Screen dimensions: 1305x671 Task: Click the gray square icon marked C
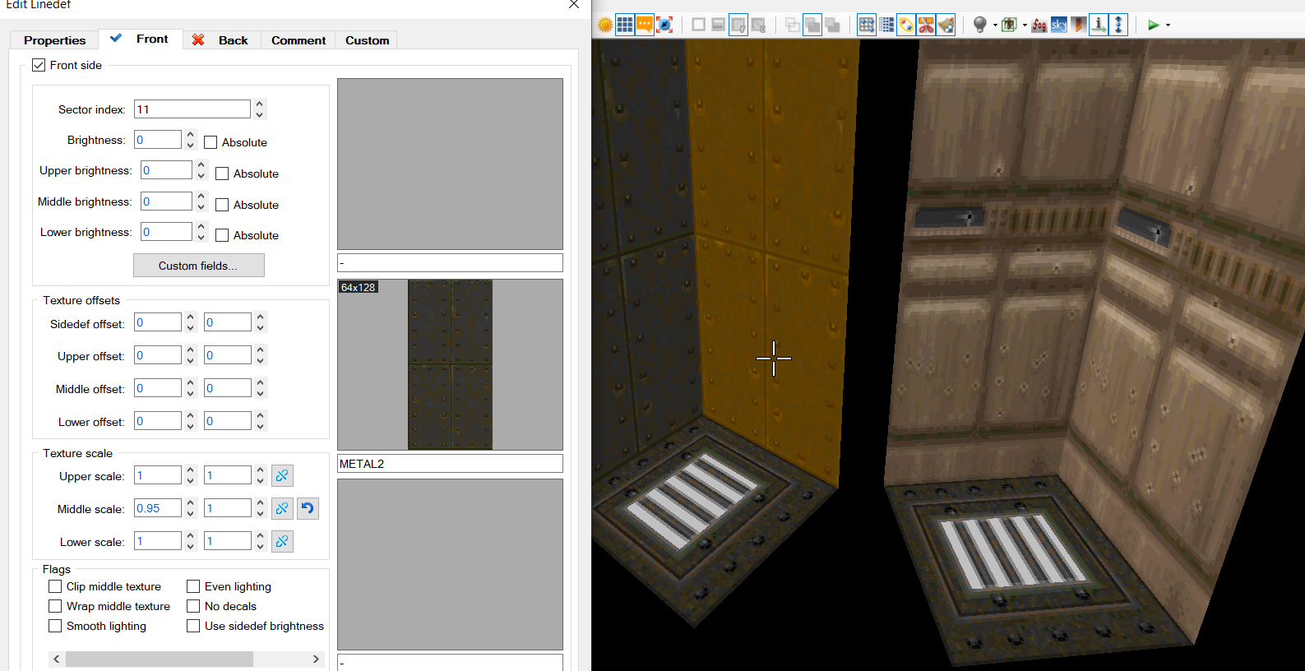coord(758,25)
